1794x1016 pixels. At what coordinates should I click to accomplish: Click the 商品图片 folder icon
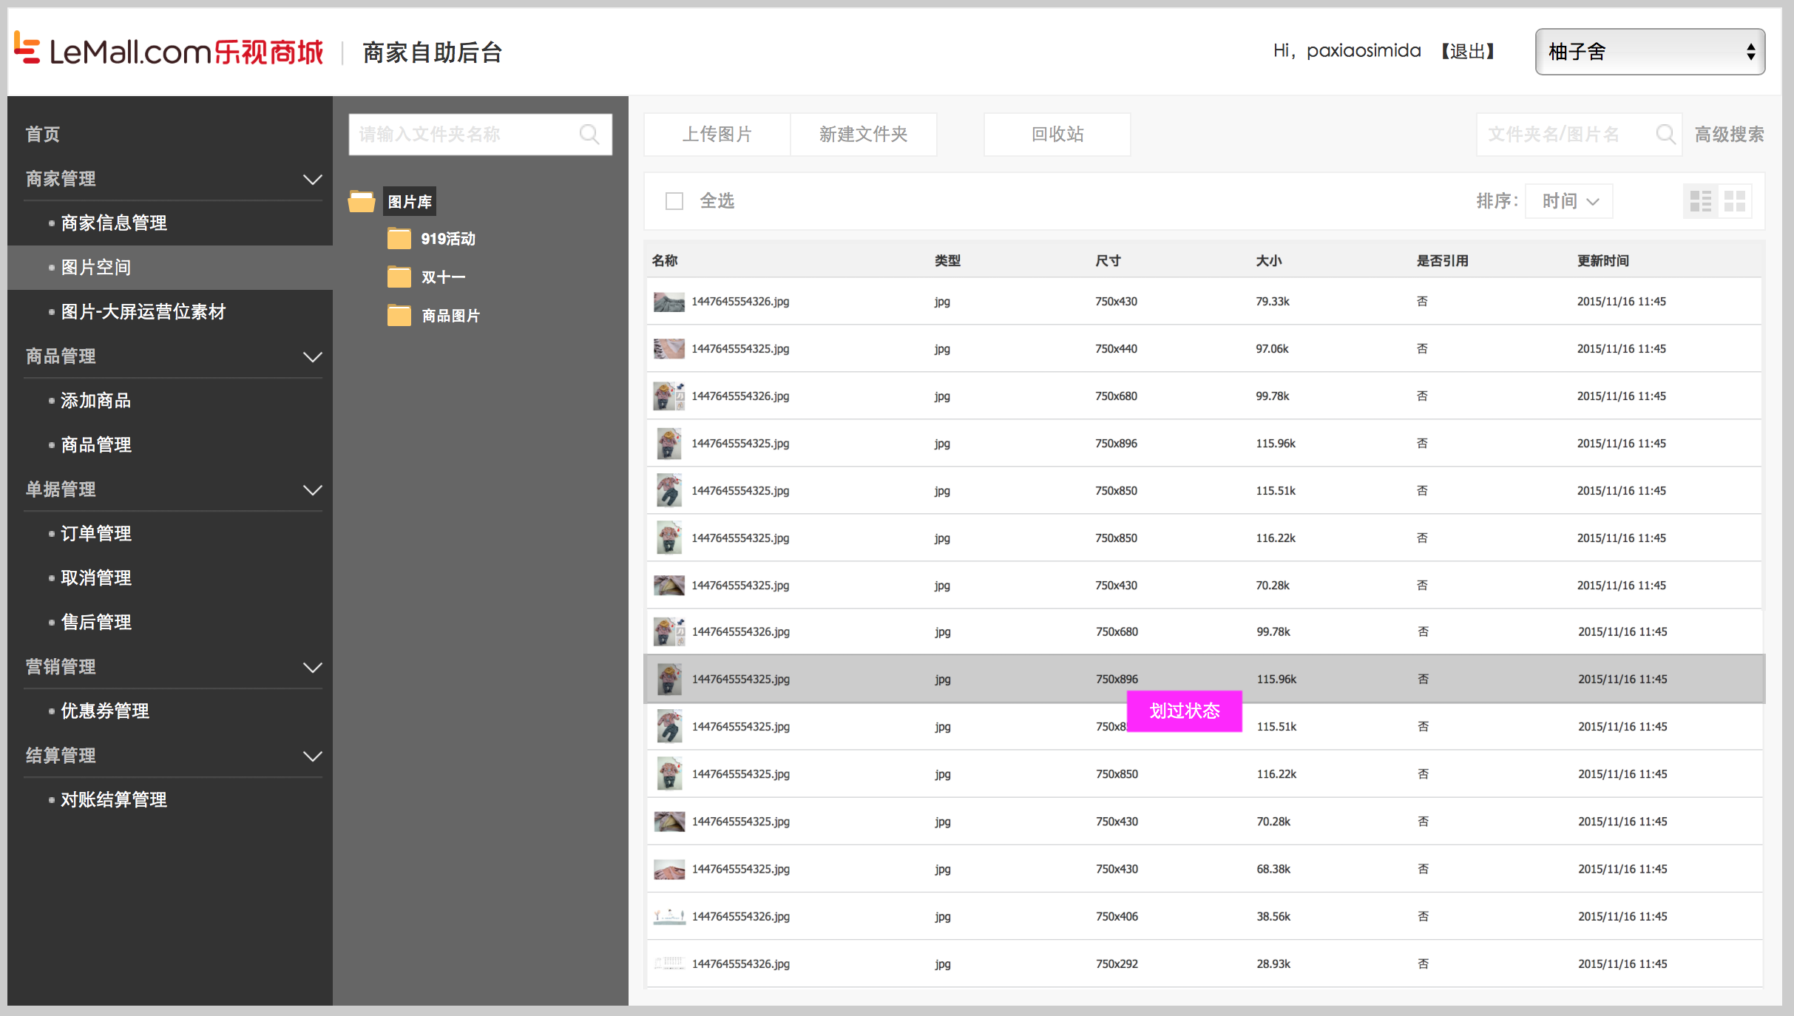399,316
